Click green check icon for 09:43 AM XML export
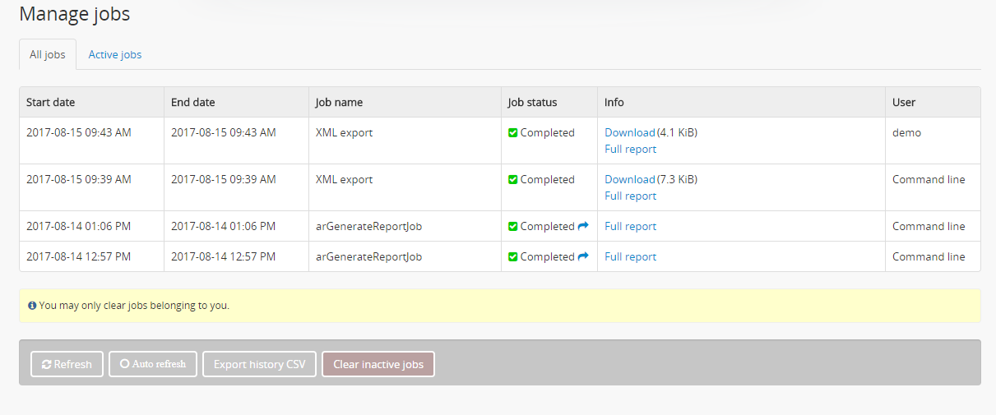Image resolution: width=996 pixels, height=415 pixels. point(513,133)
